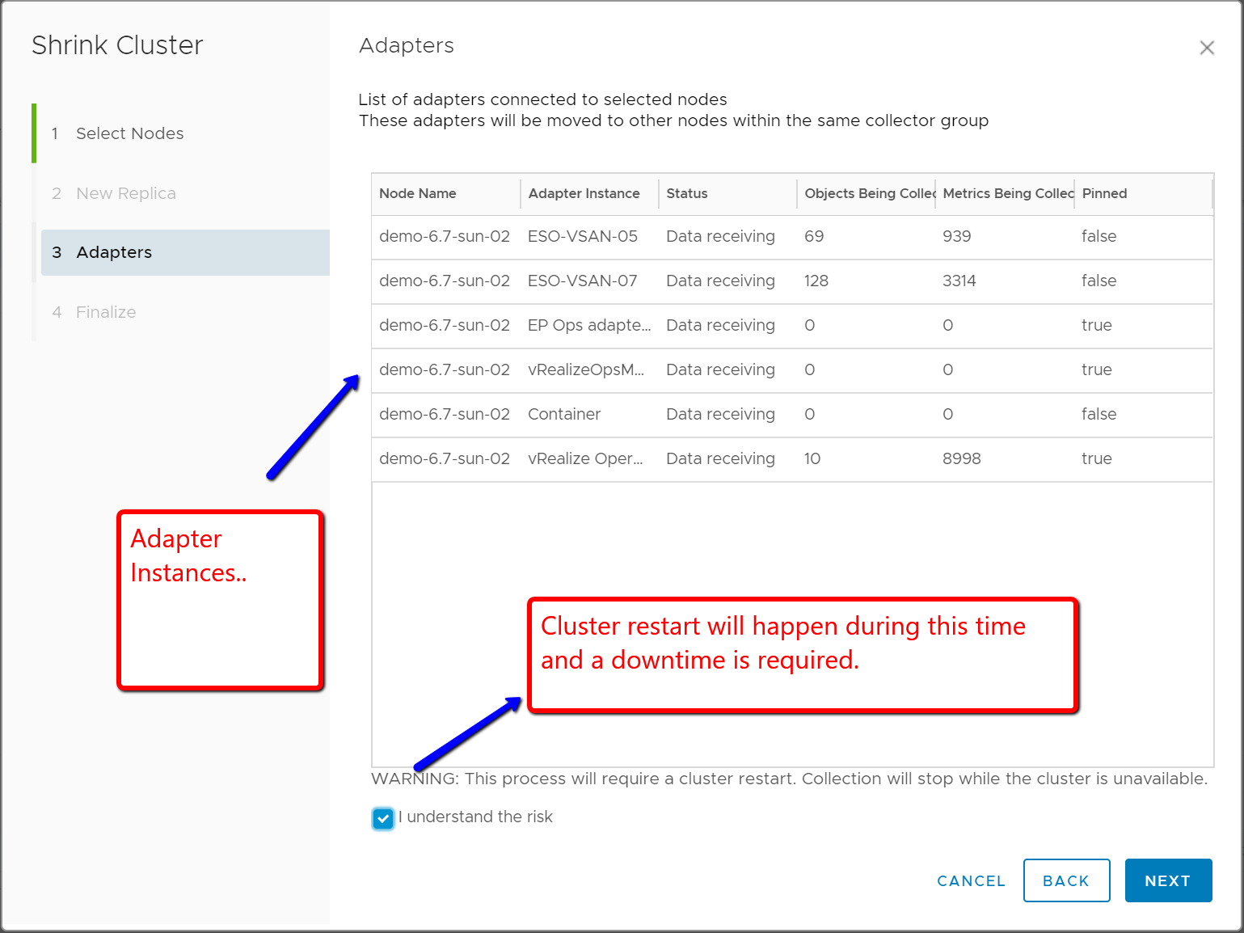Uncheck the 'I understand the risk' checkbox
The width and height of the screenshot is (1244, 933).
383,818
